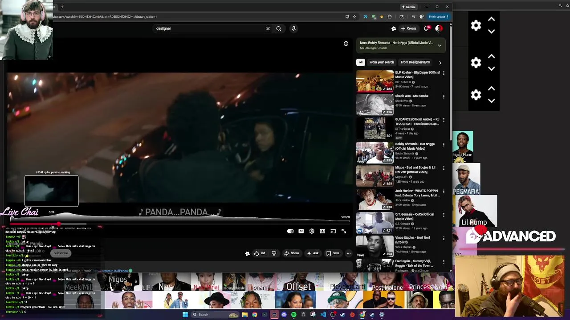The width and height of the screenshot is (570, 320).
Task: Select the From DesiignerVEVO chip
Action: (415, 62)
